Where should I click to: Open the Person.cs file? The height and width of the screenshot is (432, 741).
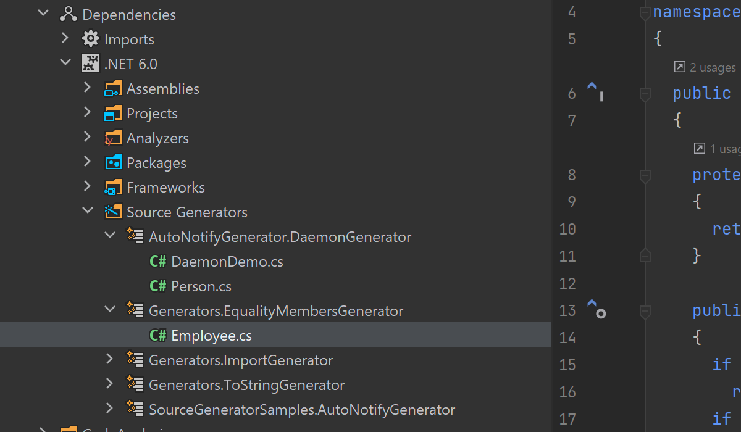tap(201, 286)
